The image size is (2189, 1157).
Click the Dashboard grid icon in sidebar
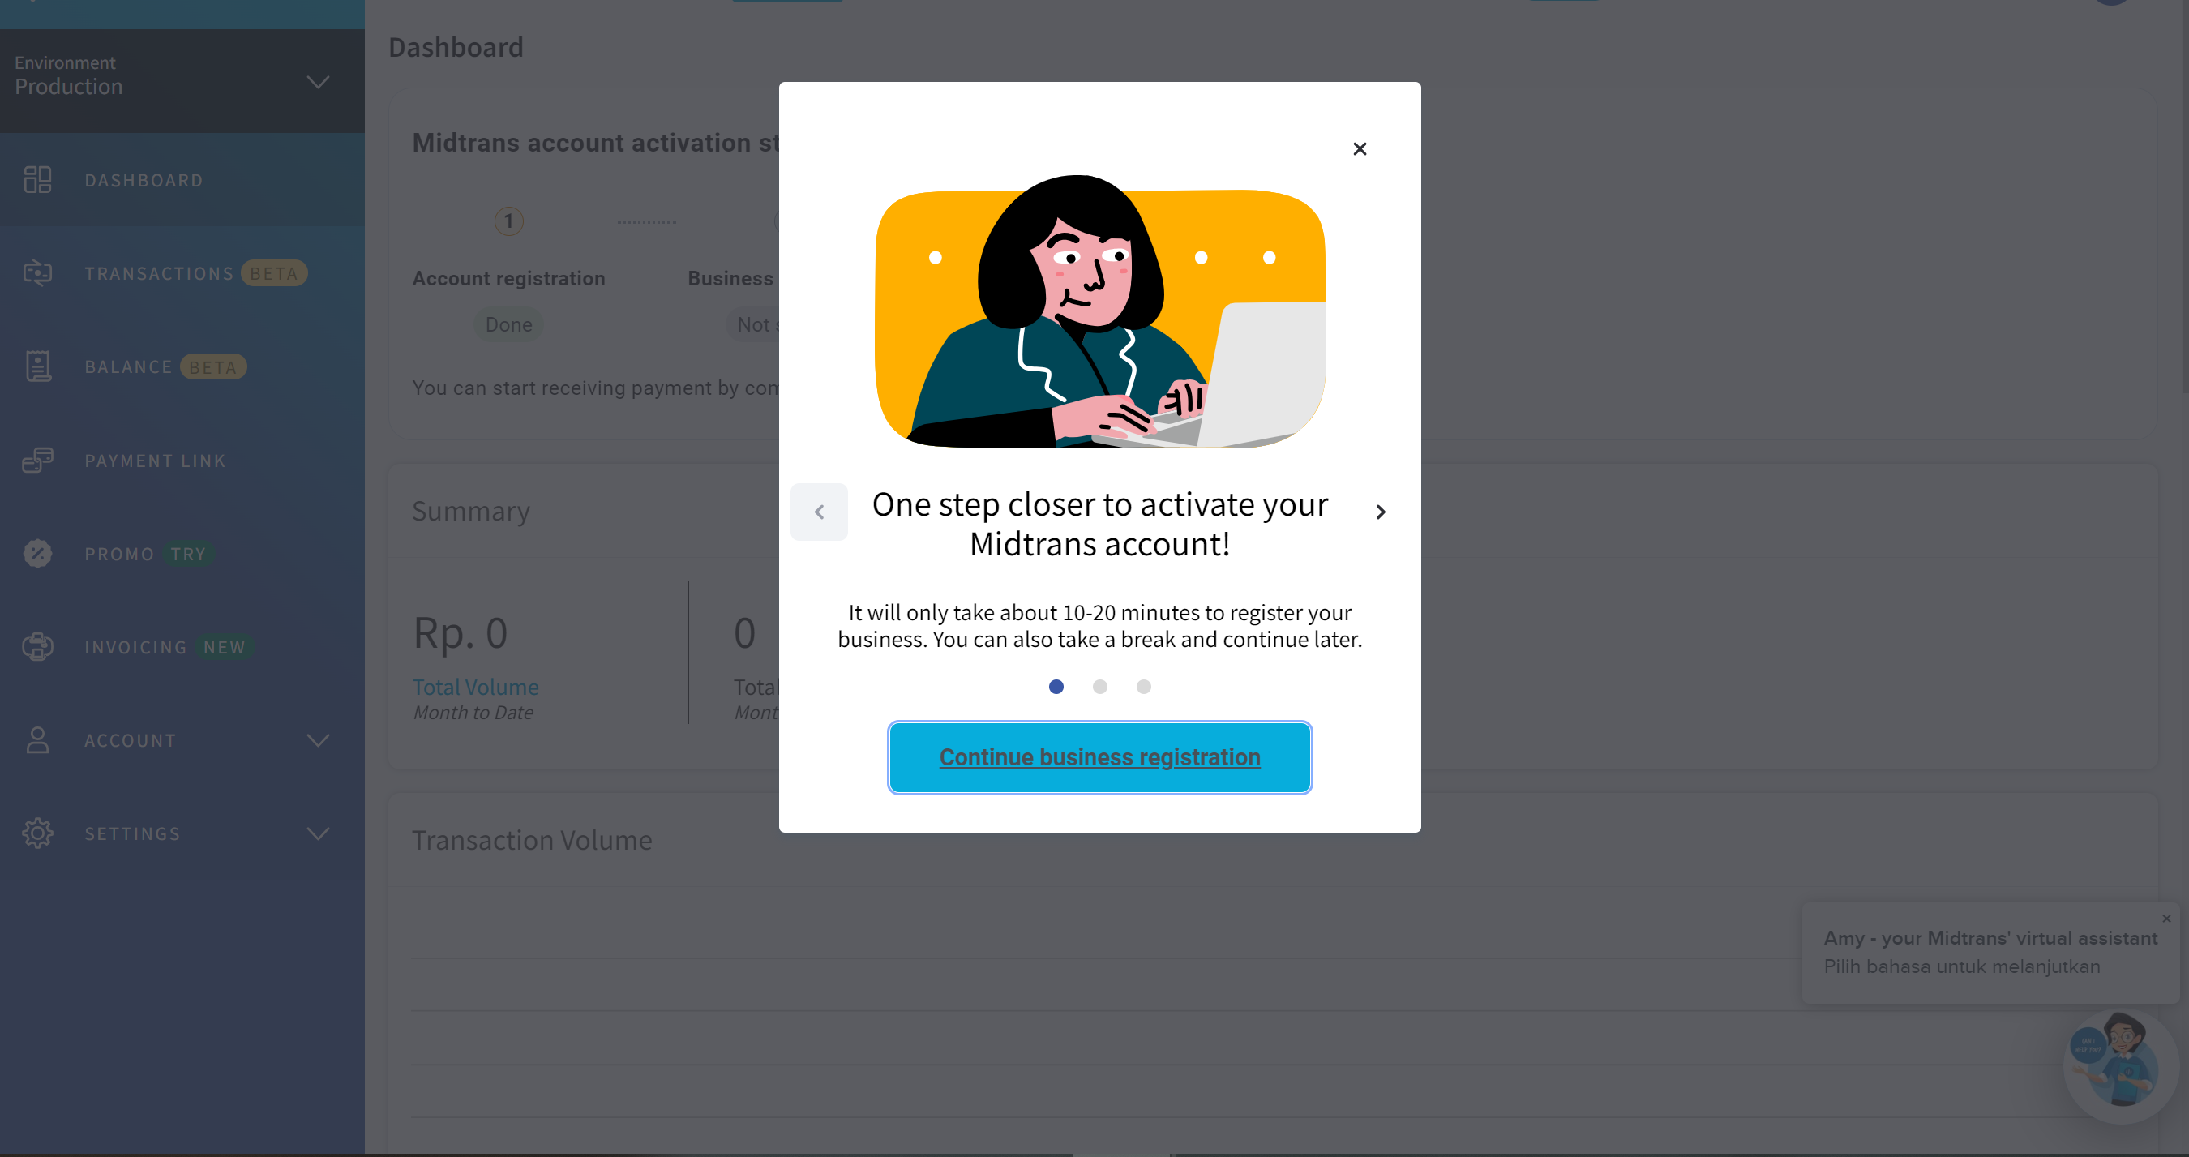click(x=37, y=179)
